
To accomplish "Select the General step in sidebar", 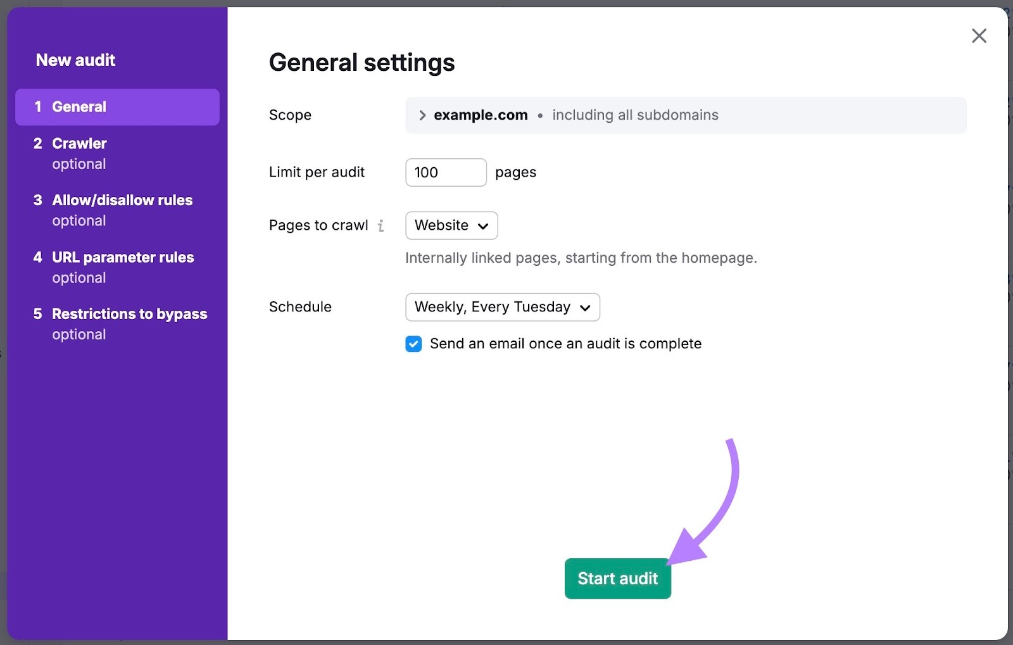I will point(79,106).
